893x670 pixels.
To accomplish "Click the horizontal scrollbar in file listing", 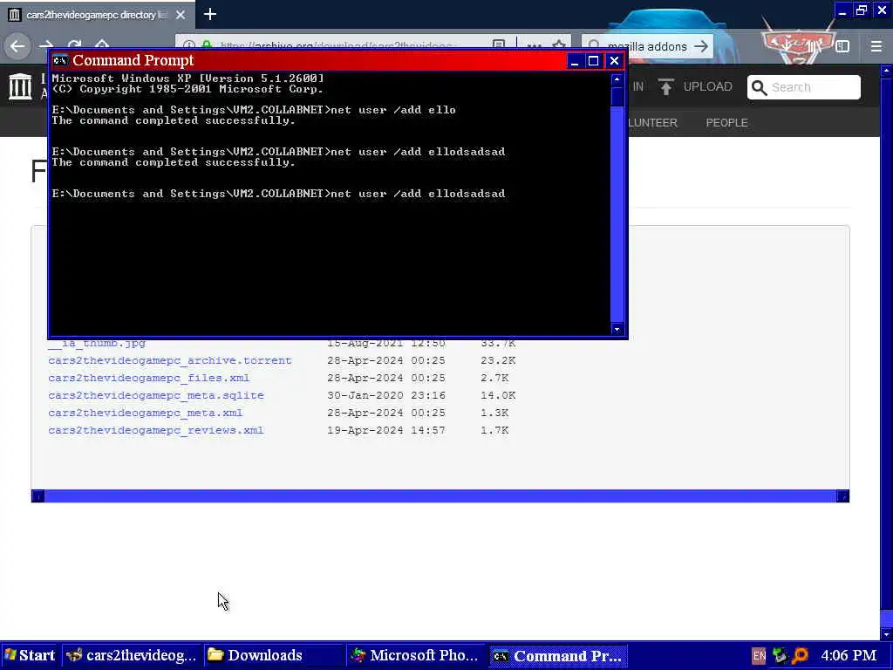I will coord(440,496).
